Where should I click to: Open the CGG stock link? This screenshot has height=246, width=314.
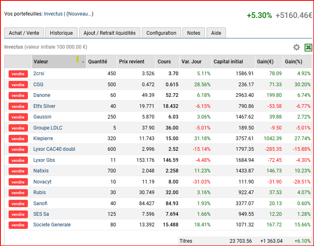pyautogui.click(x=38, y=85)
